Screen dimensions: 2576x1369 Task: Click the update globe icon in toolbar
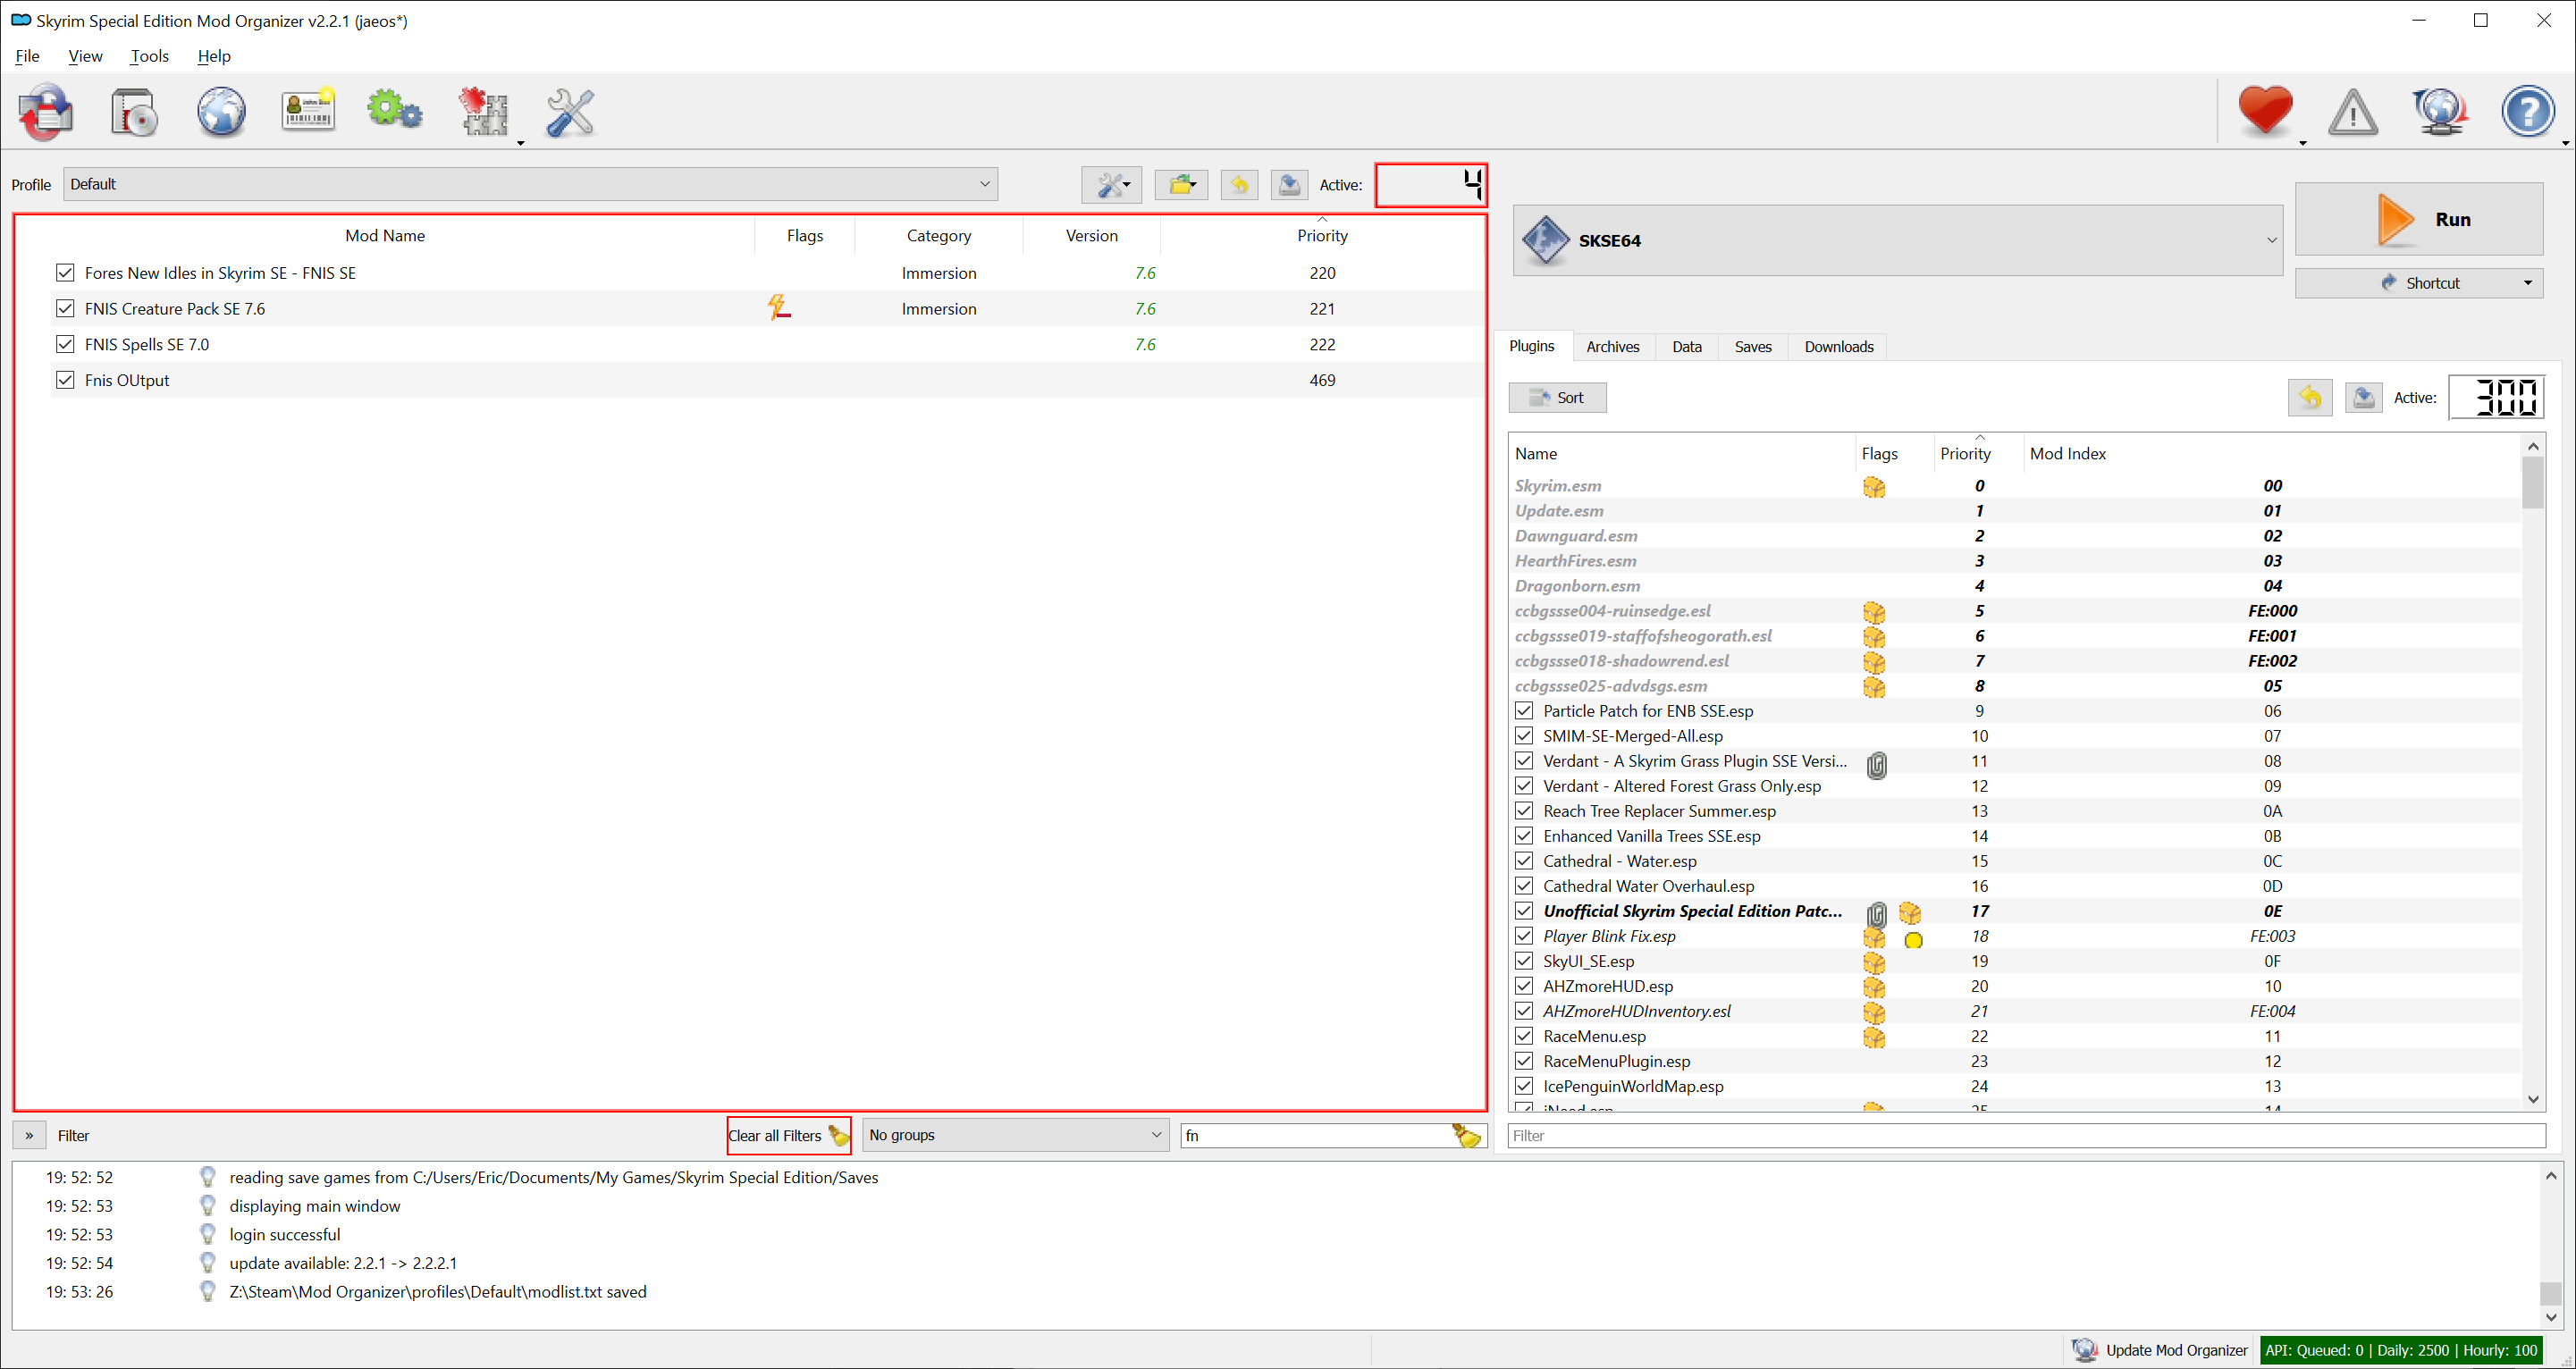2440,111
